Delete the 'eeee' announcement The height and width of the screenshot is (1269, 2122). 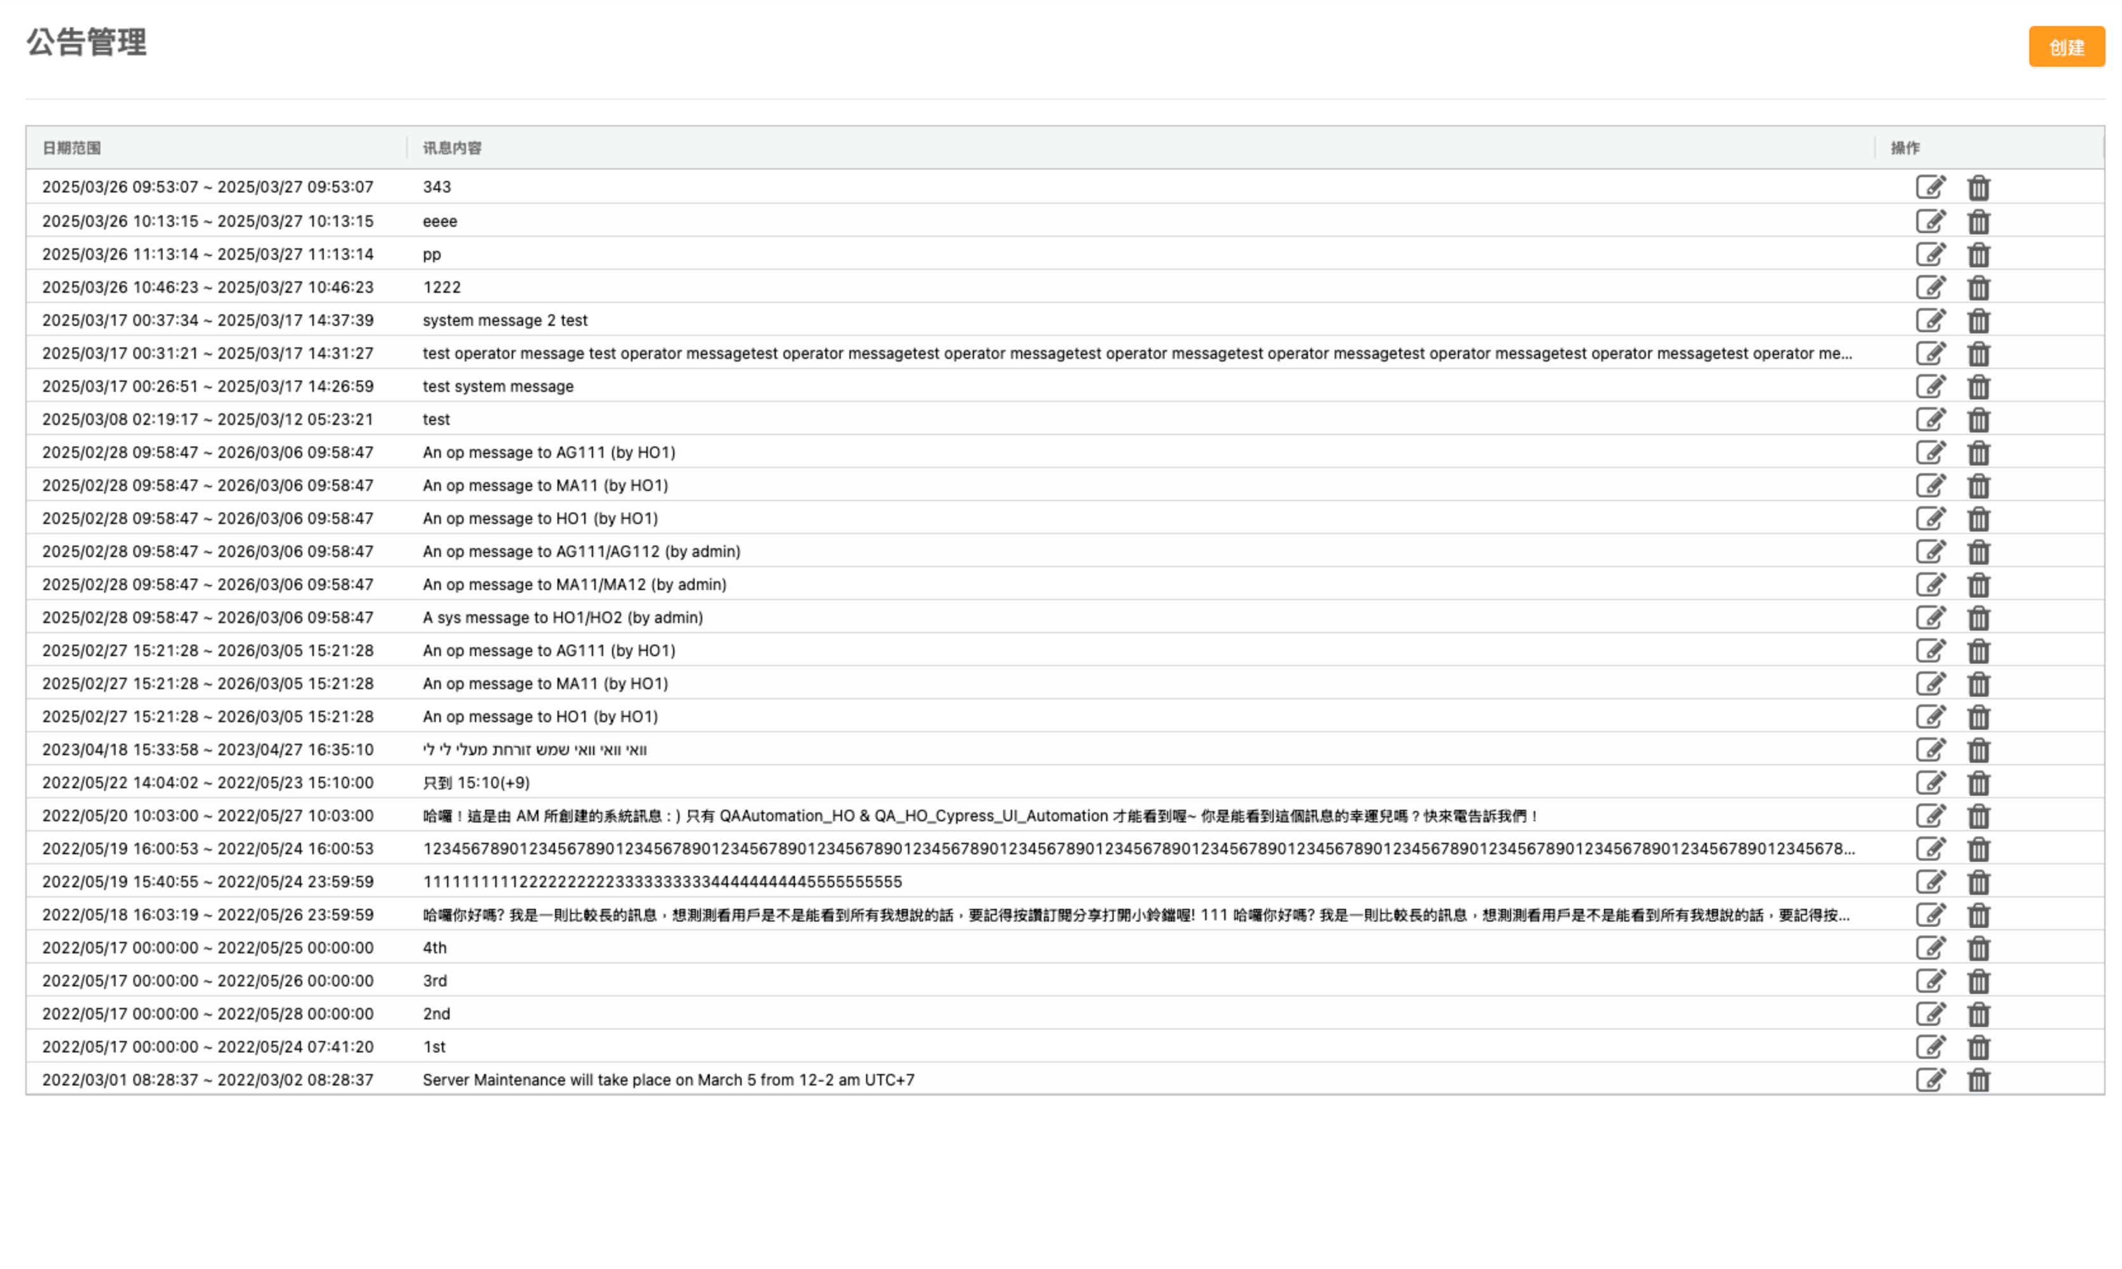[1978, 222]
